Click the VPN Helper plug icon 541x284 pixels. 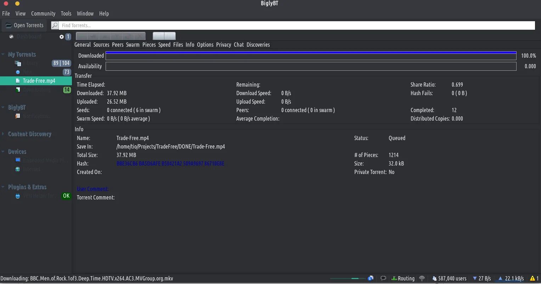18,196
